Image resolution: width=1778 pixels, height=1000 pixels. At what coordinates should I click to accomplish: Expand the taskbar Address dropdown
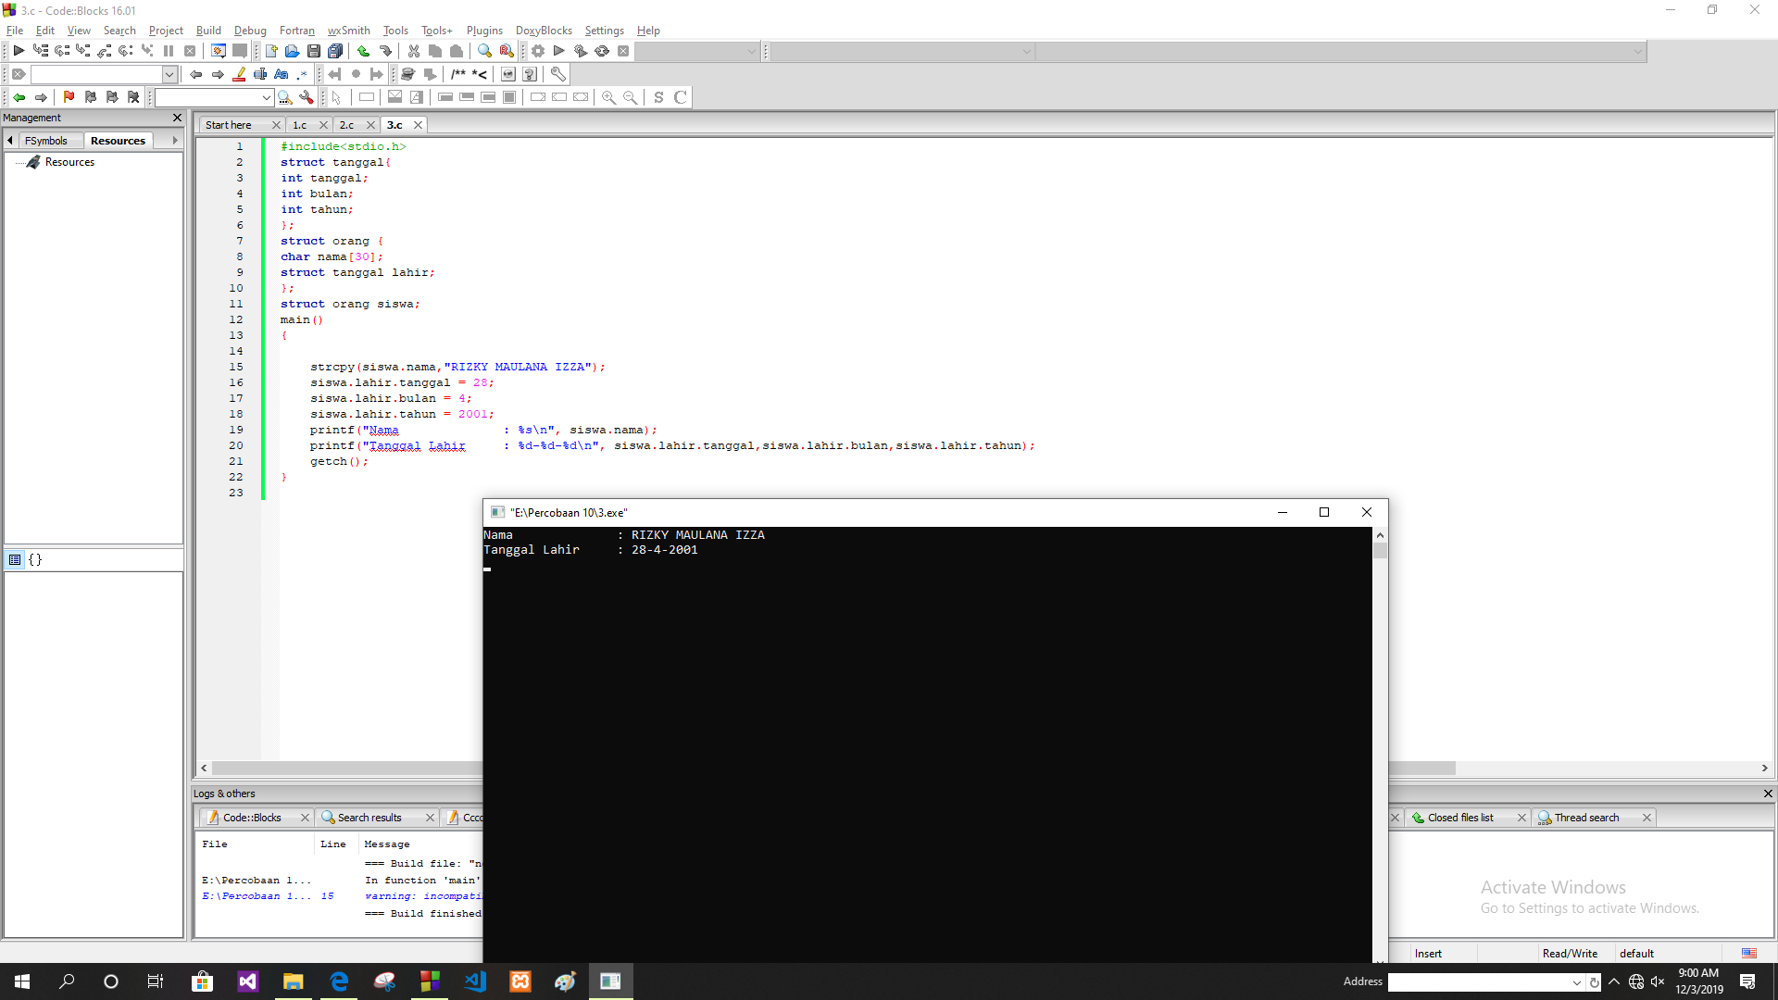point(1576,982)
